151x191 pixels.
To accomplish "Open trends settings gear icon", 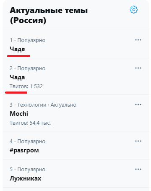I will tap(134, 10).
